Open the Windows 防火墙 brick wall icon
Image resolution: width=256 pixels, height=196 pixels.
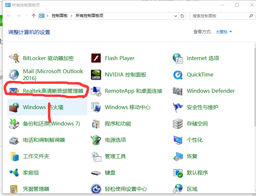[14, 107]
